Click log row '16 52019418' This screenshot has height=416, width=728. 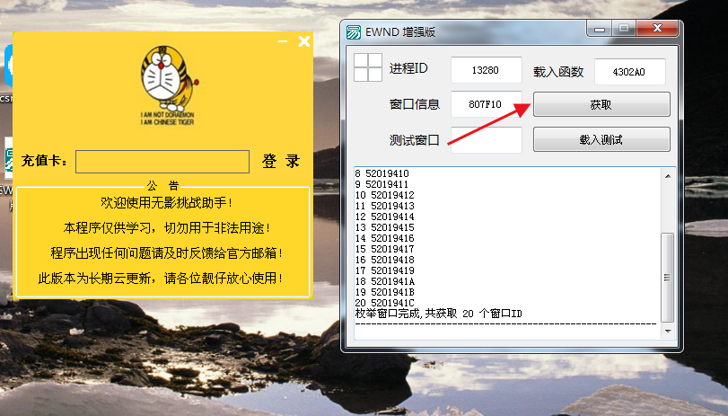tap(384, 260)
